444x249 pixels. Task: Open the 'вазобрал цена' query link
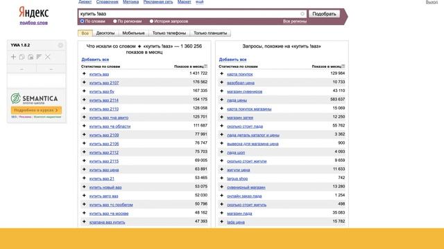tap(241, 83)
